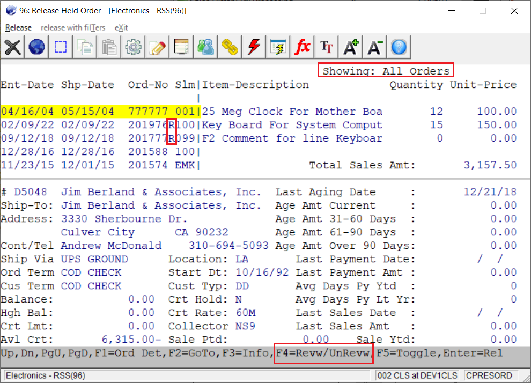Image resolution: width=531 pixels, height=383 pixels.
Task: Click the blue globe toolbar icon
Action: point(36,47)
